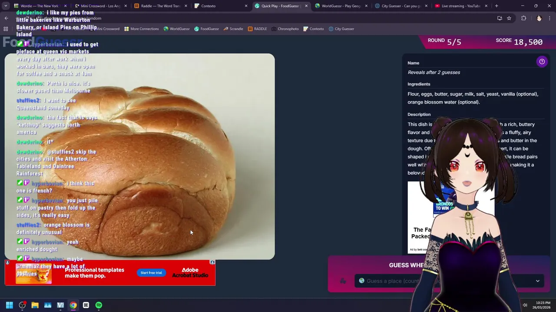Click the ROUND 5/5 indicator
The image size is (556, 312).
(x=444, y=42)
